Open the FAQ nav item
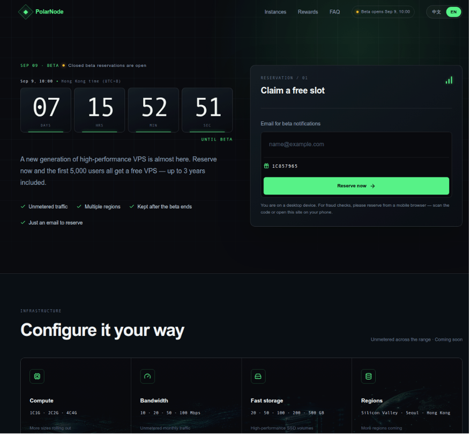This screenshot has height=434, width=470. tap(334, 12)
